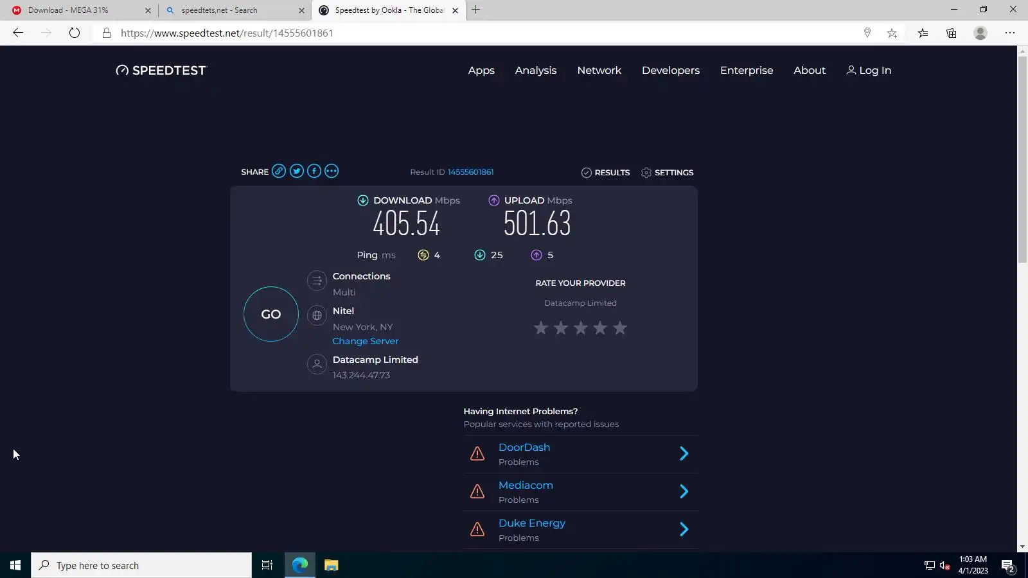Click the copy link share icon
Viewport: 1028px width, 578px height.
[x=279, y=171]
